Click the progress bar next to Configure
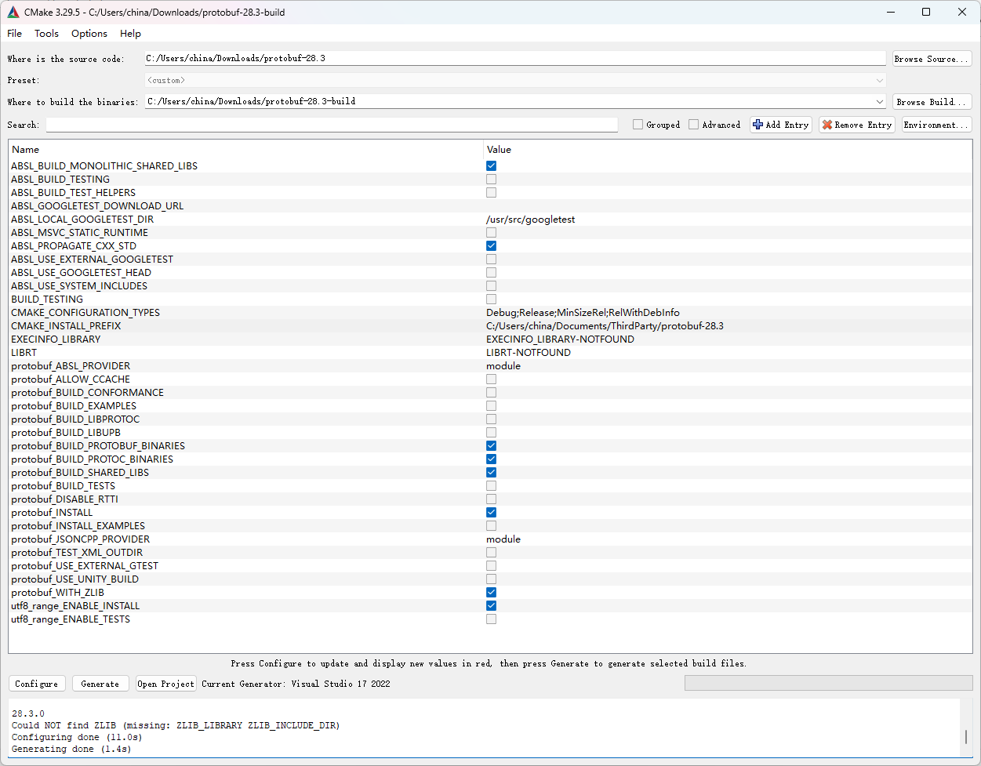This screenshot has height=766, width=981. [829, 682]
